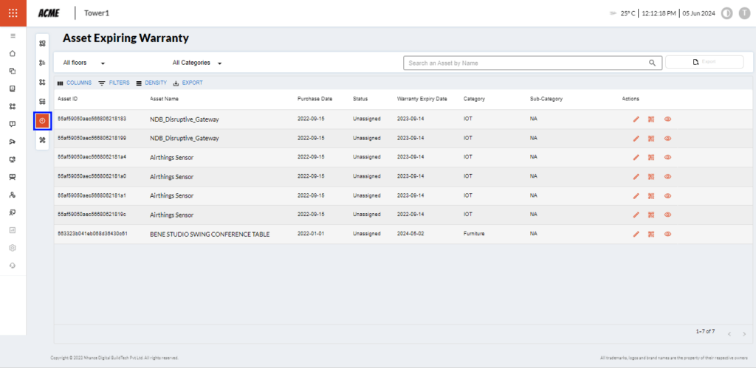Click the Home icon in the left sidebar
756x368 pixels.
[x=13, y=53]
